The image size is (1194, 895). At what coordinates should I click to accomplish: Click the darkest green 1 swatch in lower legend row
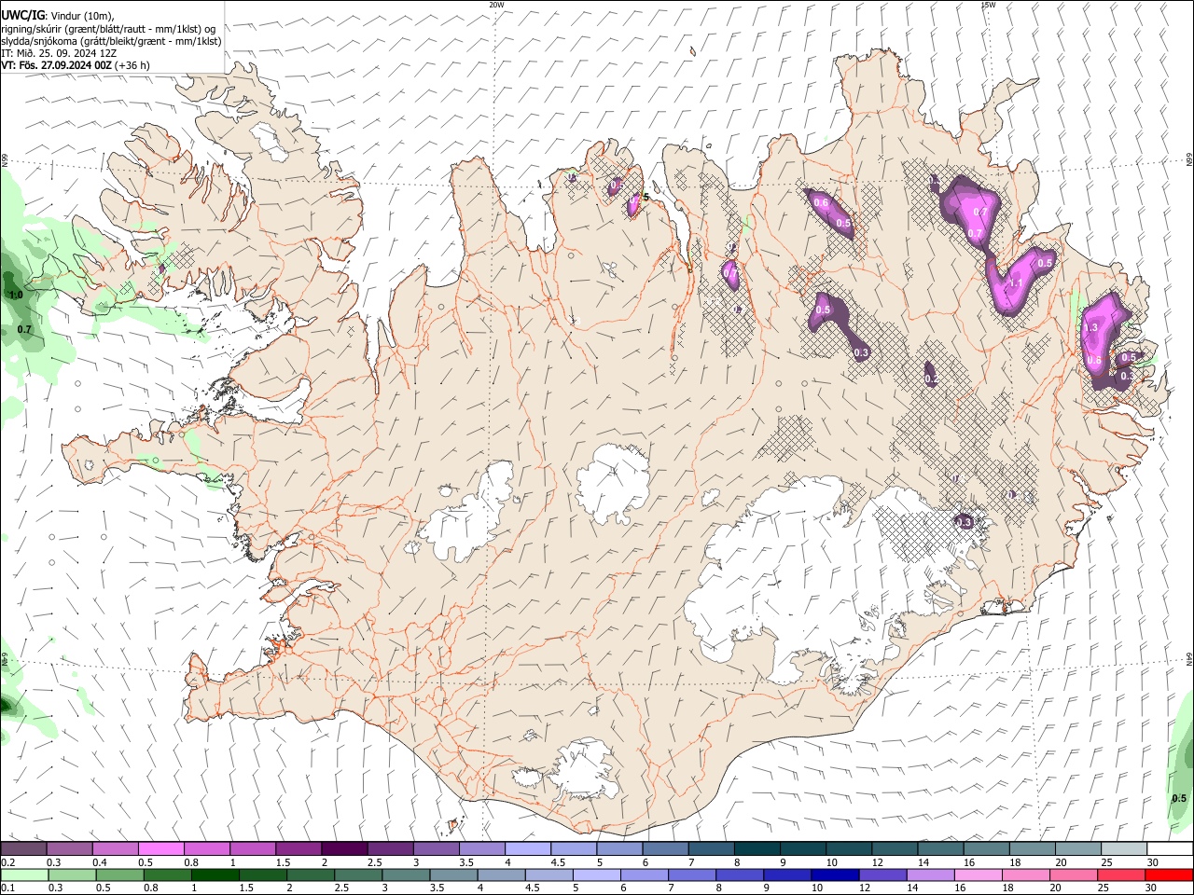tap(215, 874)
